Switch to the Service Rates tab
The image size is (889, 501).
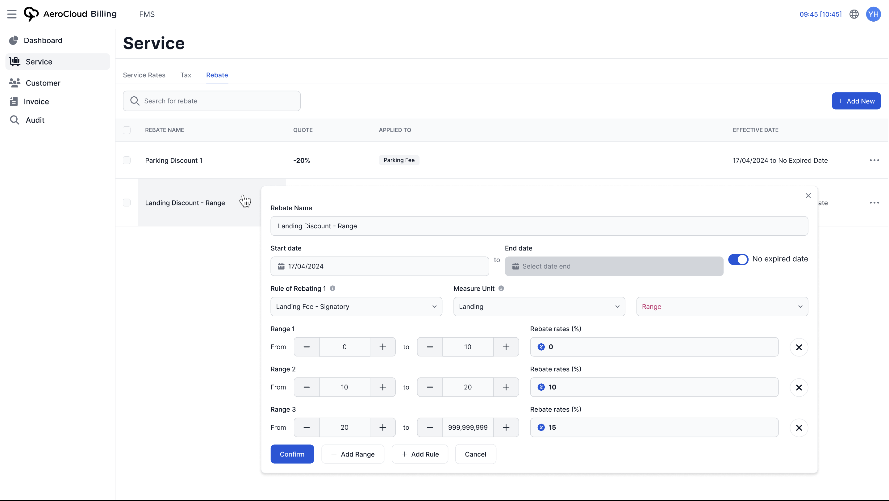[144, 75]
